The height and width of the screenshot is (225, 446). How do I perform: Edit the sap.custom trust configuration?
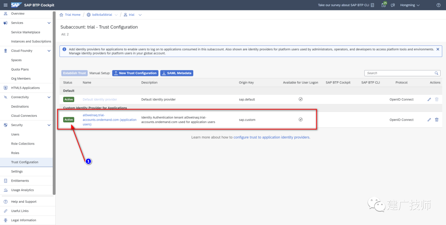[429, 120]
